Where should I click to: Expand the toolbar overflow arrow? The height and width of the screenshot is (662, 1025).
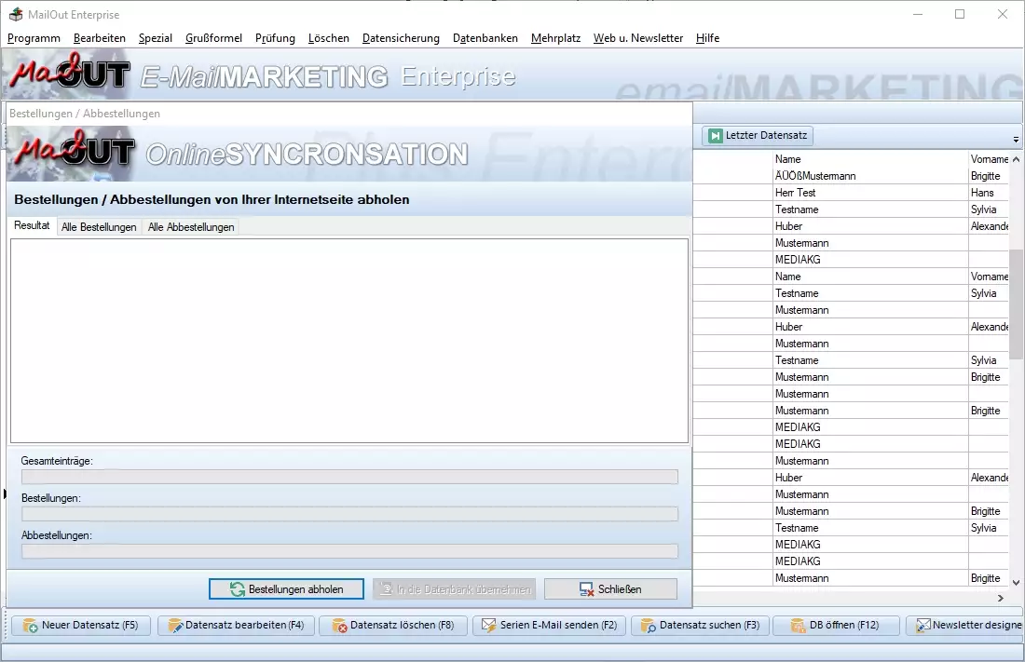click(1016, 139)
